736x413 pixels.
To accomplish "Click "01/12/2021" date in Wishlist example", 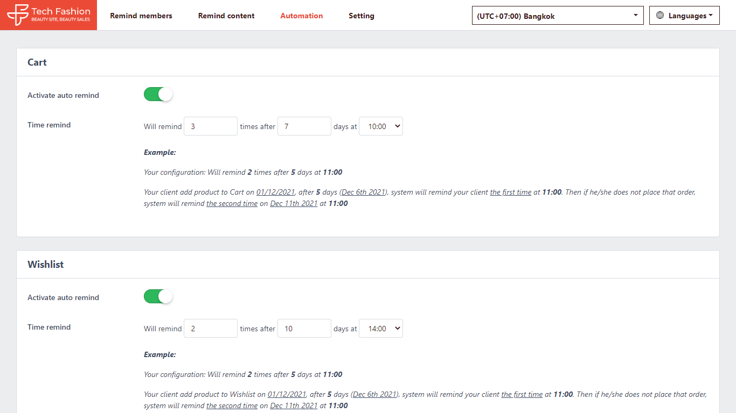I will (287, 394).
